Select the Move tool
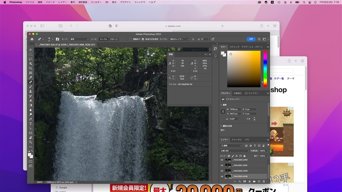This screenshot has width=342, height=192. (x=30, y=50)
